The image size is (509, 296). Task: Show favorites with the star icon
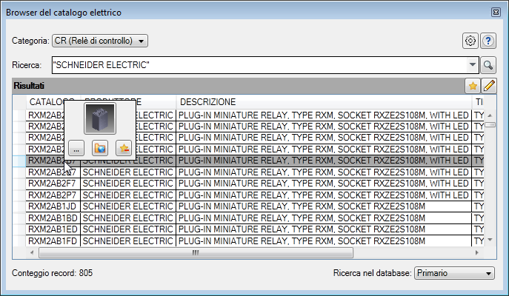(473, 86)
